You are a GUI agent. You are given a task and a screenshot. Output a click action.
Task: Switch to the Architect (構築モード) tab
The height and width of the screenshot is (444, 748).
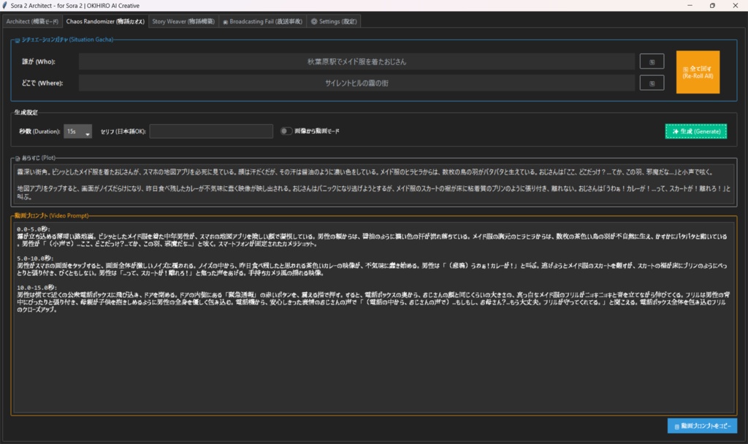32,21
